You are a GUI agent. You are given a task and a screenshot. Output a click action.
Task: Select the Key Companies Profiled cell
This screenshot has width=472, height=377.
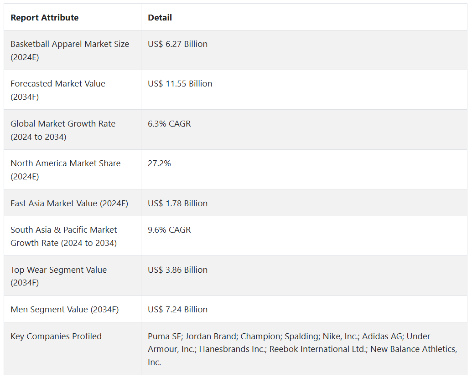56,336
